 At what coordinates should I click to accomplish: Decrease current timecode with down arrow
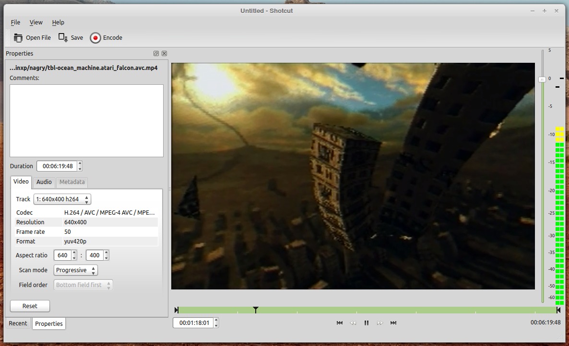216,325
